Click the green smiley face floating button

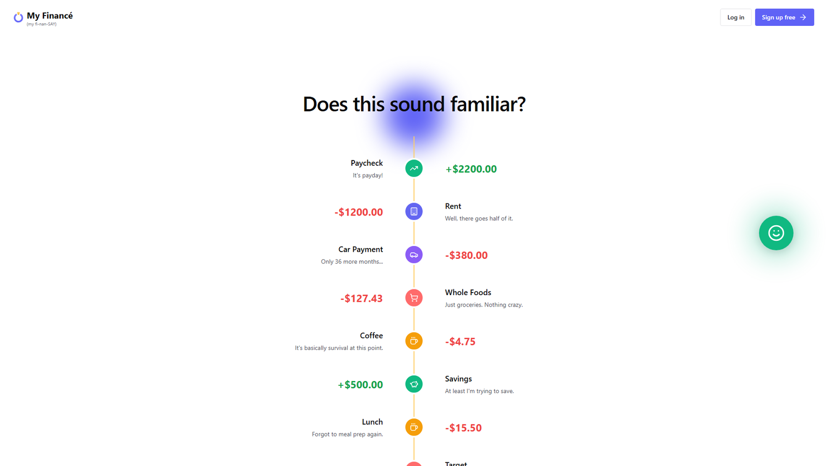[776, 233]
